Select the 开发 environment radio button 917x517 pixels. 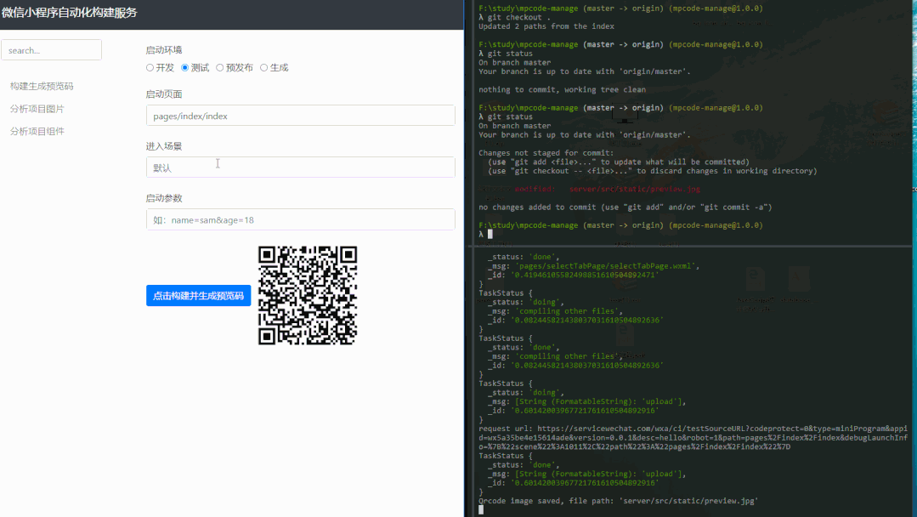pyautogui.click(x=150, y=68)
